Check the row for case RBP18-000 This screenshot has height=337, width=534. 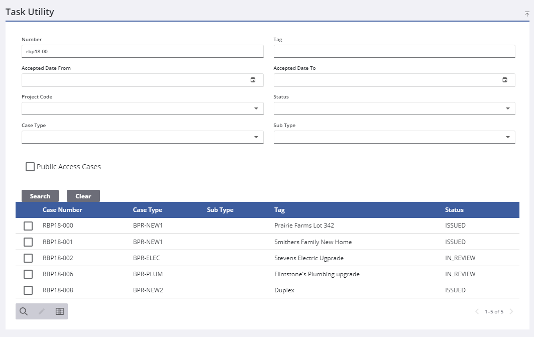[28, 226]
